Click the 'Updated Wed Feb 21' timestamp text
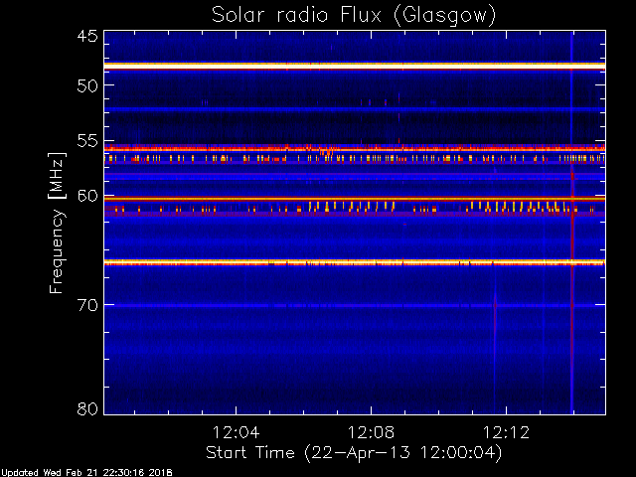The image size is (636, 477). click(86, 473)
